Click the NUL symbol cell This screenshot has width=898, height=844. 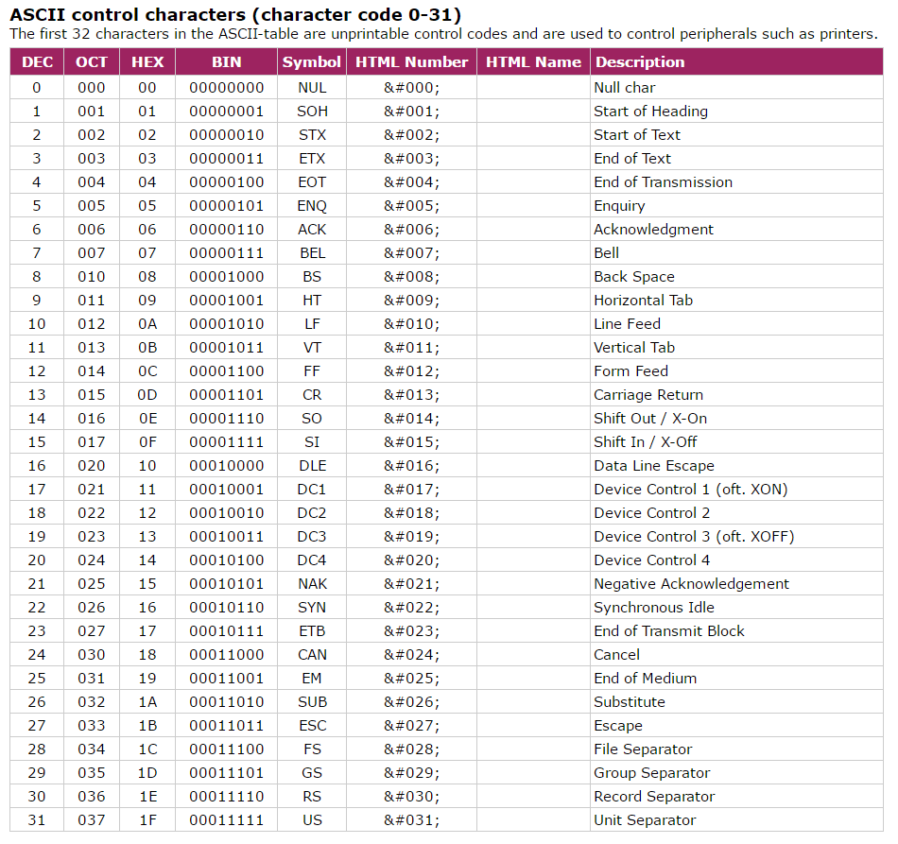312,88
